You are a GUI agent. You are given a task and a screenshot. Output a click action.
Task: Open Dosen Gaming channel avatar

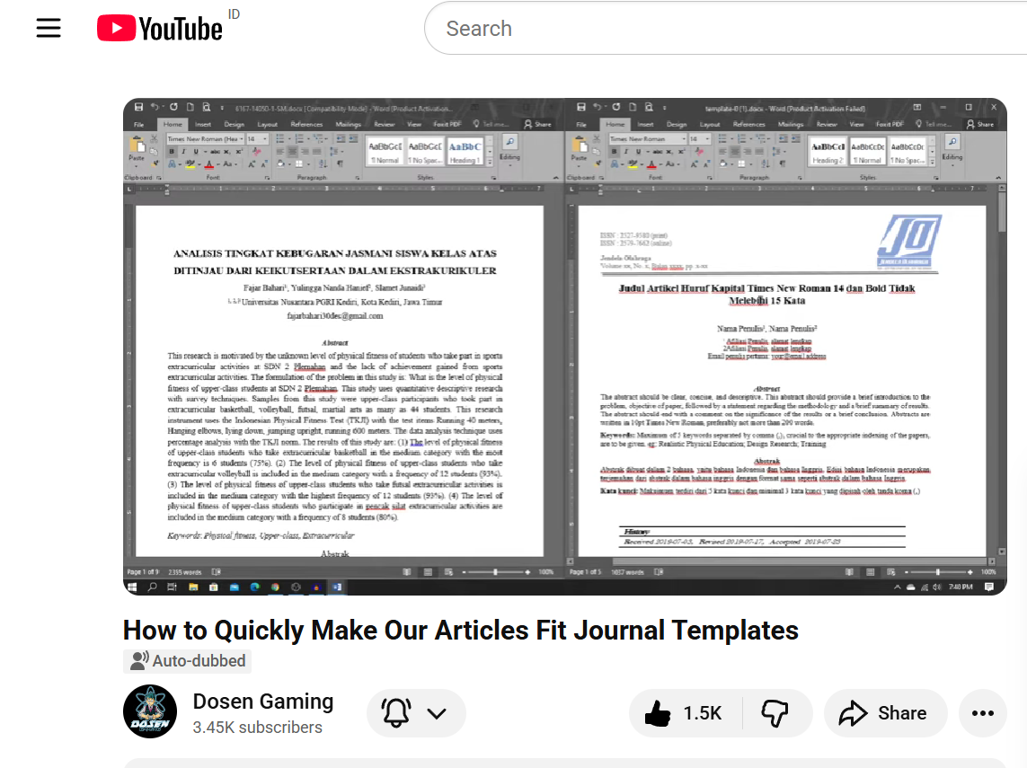[x=150, y=711]
